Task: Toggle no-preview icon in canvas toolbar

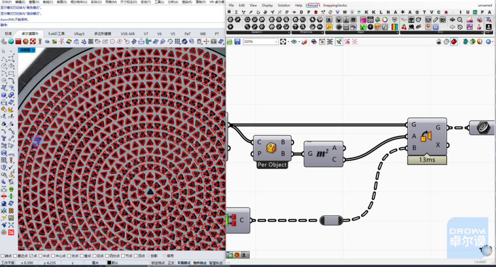Action: click(439, 41)
